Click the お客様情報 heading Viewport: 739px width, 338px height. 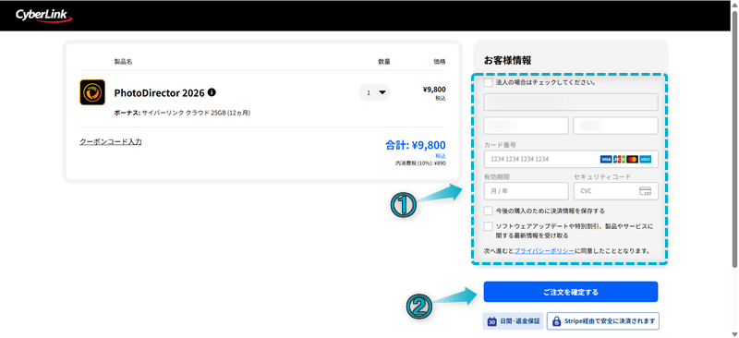[x=507, y=60]
